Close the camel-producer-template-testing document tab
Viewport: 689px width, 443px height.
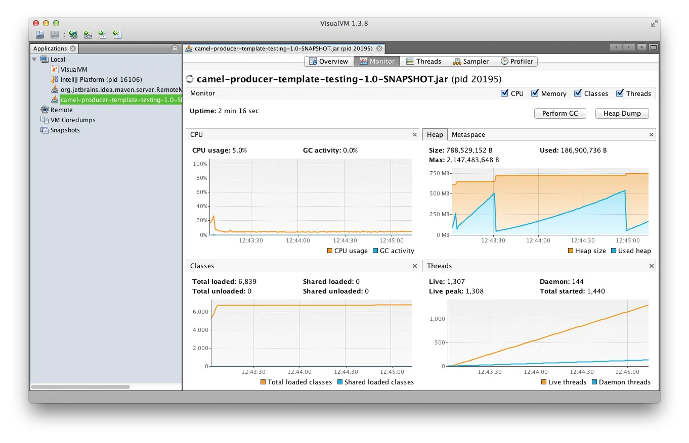tap(378, 48)
